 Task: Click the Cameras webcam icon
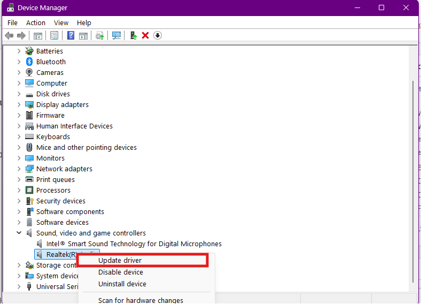pyautogui.click(x=29, y=73)
